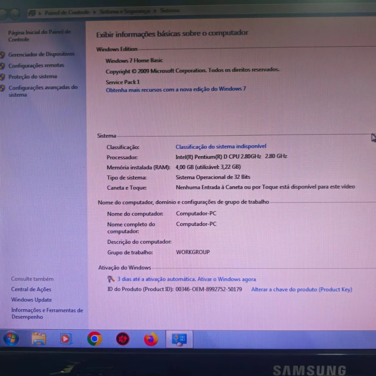Screen dimensions: 376x376
Task: Open Central de Ações
Action: click(x=31, y=289)
